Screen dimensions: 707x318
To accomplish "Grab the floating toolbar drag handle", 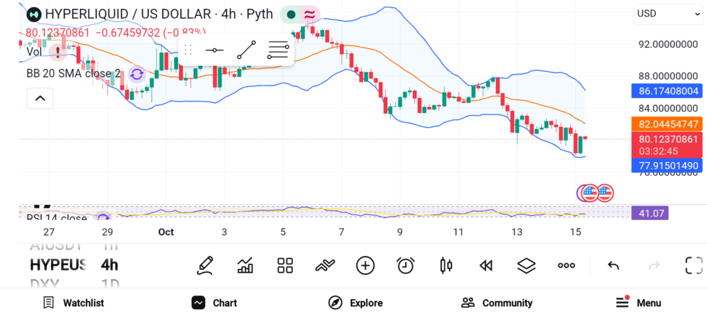I will point(188,50).
